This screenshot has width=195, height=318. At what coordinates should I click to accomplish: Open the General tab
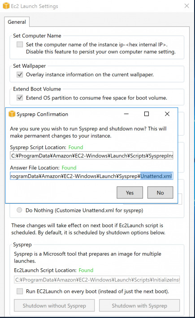tap(17, 22)
